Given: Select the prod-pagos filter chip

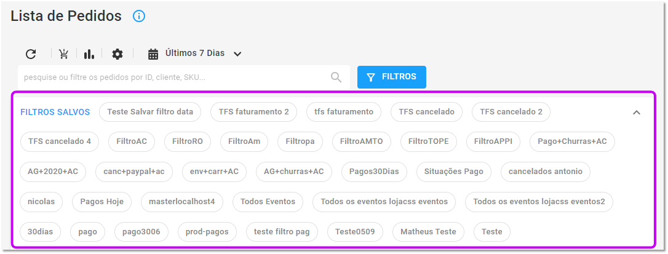Looking at the screenshot, I should [207, 232].
